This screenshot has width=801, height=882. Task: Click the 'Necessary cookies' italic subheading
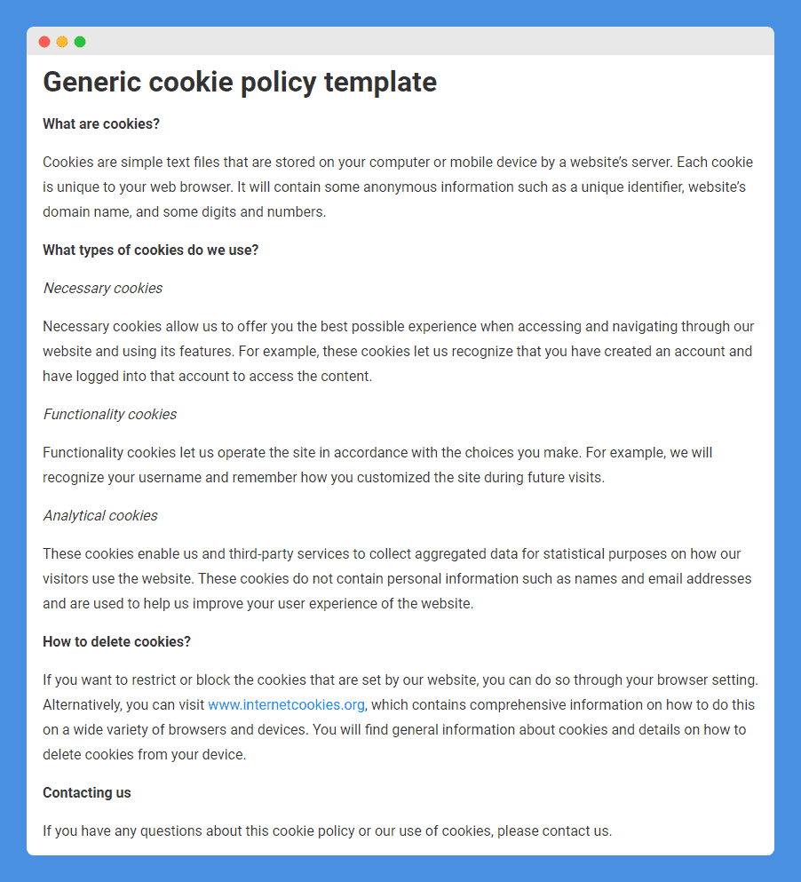point(103,288)
